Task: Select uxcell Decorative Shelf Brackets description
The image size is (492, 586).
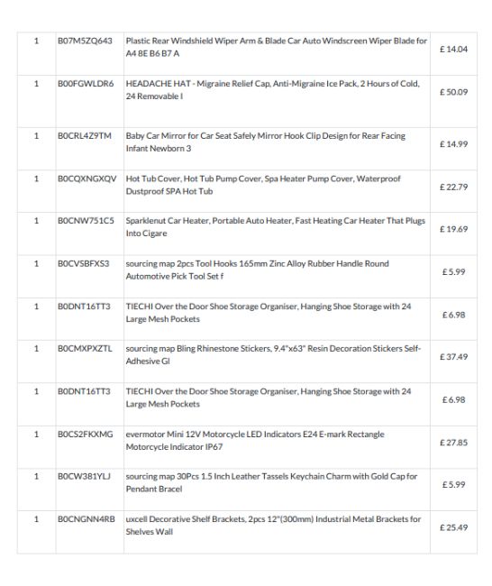Action: [273, 526]
